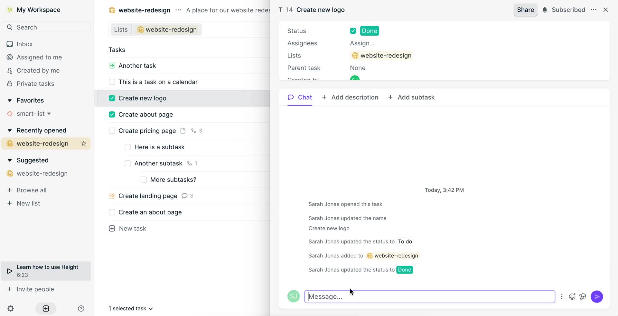Image resolution: width=618 pixels, height=316 pixels.
Task: Open the Search field in sidebar
Action: click(46, 27)
